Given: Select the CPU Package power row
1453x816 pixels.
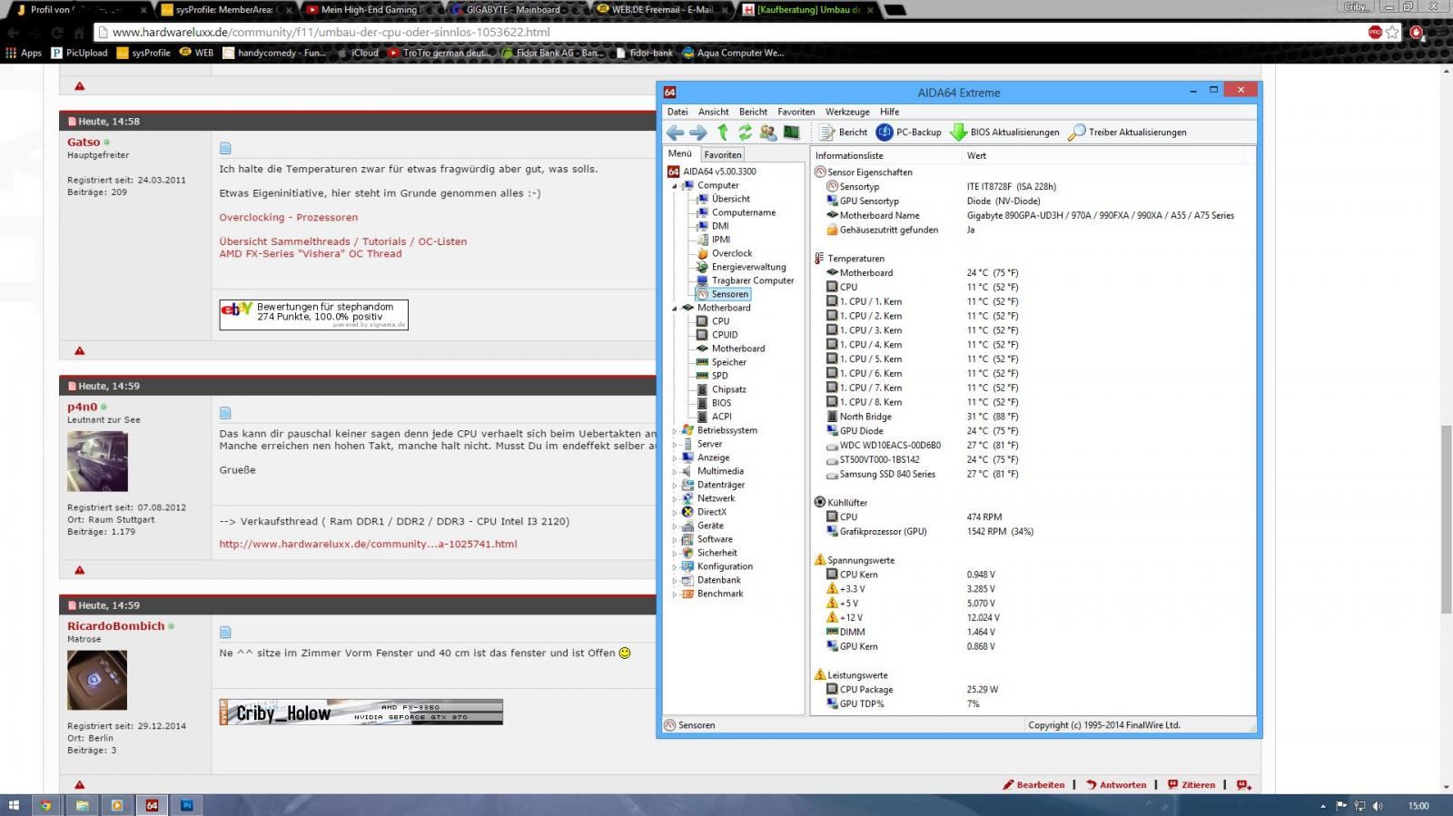Looking at the screenshot, I should [1033, 690].
